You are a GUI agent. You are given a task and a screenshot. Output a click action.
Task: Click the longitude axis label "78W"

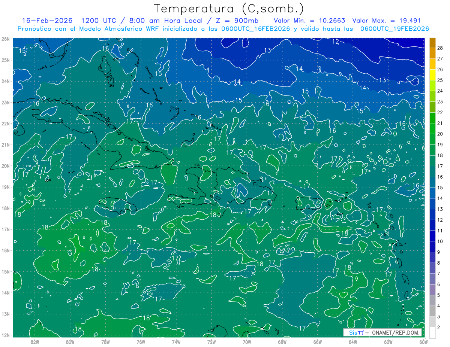(x=105, y=342)
